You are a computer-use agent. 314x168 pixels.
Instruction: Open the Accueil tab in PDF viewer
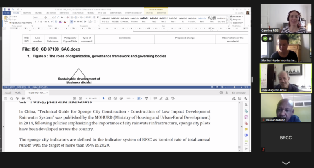pos(7,93)
